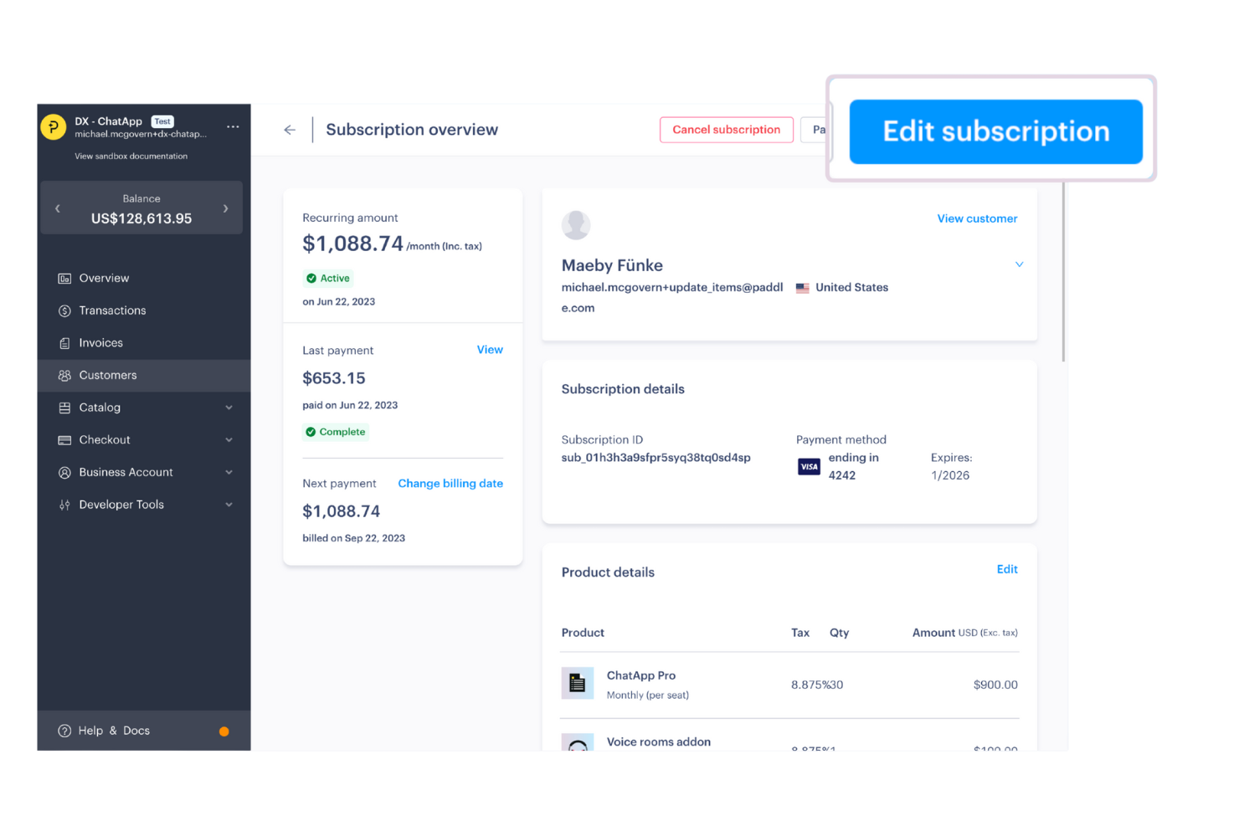This screenshot has width=1239, height=826.
Task: Show the next balance with right chevron
Action: click(x=226, y=208)
